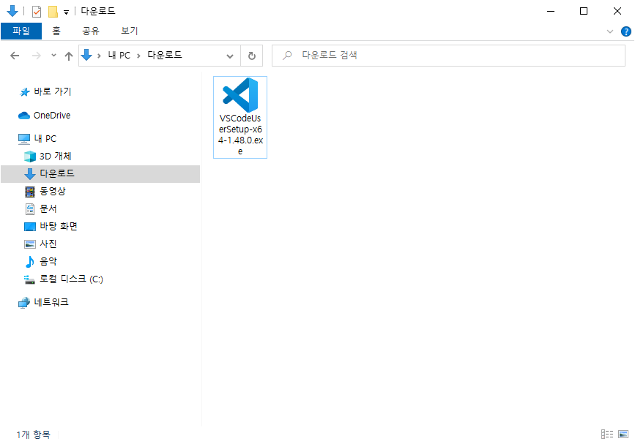This screenshot has height=444, width=635.
Task: Maximize the 다운로드 window
Action: 584,11
